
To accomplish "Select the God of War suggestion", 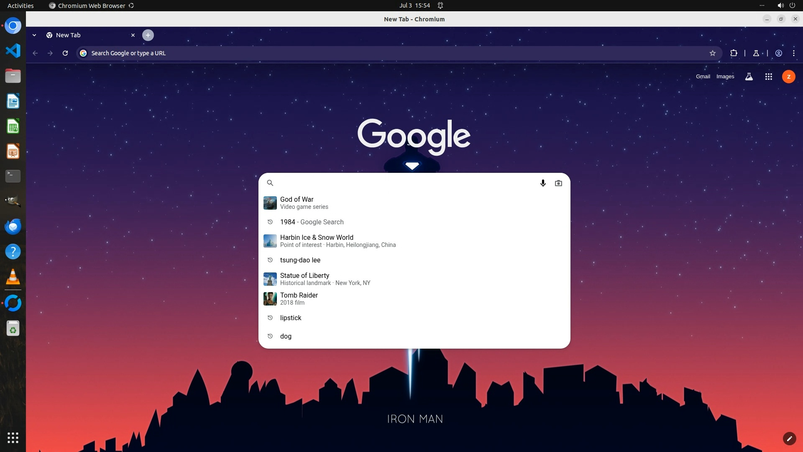I will [x=297, y=203].
